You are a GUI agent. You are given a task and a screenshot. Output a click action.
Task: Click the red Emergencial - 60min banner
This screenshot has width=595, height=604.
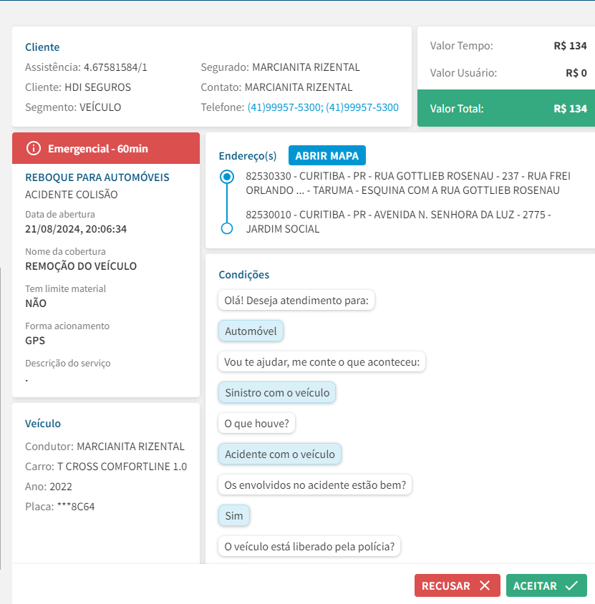click(106, 148)
